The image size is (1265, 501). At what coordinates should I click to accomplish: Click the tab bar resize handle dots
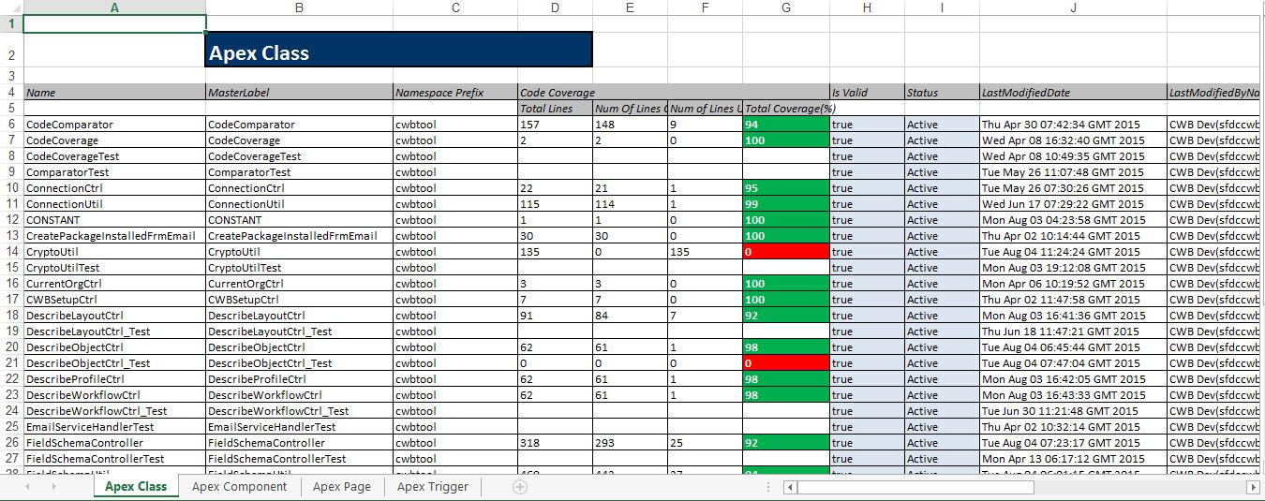(768, 487)
